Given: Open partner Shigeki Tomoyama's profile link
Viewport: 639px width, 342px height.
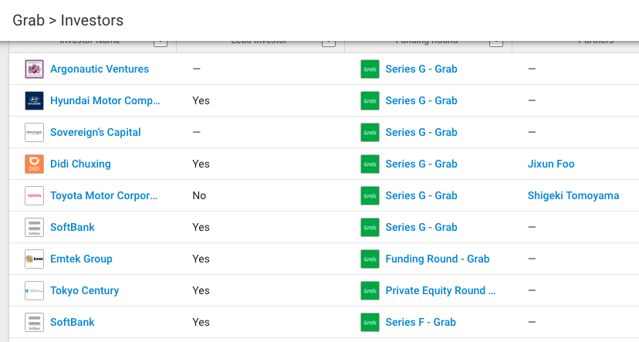Looking at the screenshot, I should pos(573,195).
